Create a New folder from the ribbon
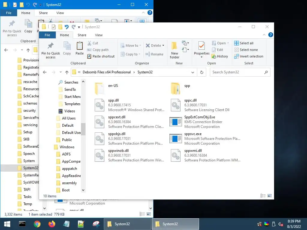The width and height of the screenshot is (307, 230). (174, 50)
